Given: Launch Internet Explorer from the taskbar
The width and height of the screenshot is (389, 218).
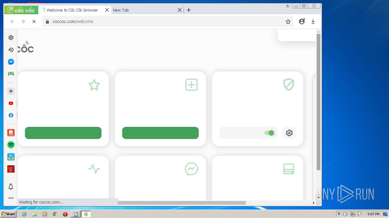Looking at the screenshot, I should coord(24,214).
